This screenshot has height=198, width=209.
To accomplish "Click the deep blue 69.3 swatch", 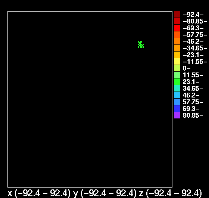I will pos(177,108).
